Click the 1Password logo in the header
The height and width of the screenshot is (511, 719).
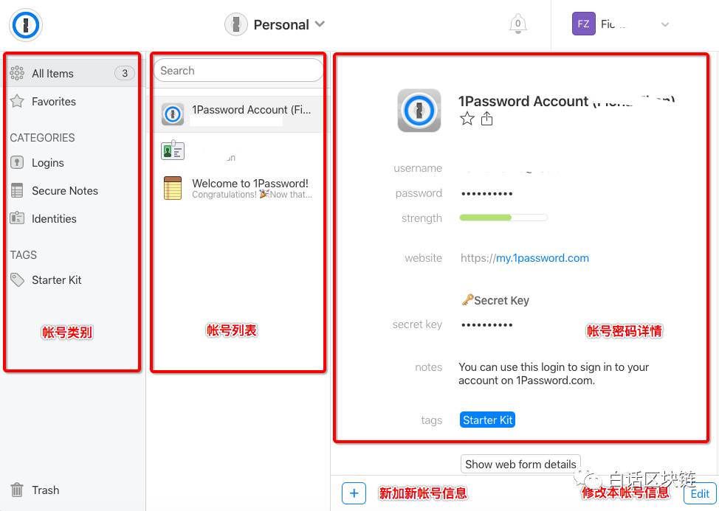[26, 25]
